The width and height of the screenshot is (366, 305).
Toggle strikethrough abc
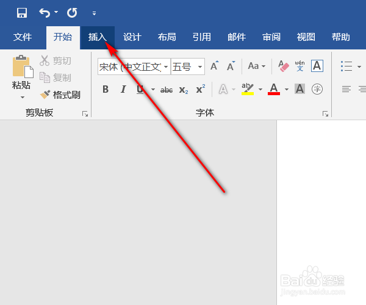[167, 90]
